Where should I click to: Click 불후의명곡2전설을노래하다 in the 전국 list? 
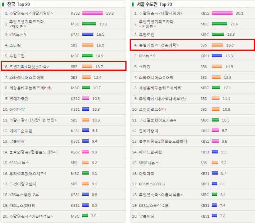(x=34, y=152)
